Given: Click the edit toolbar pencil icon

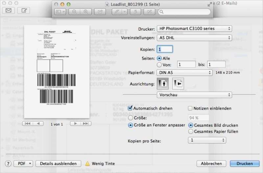Looking at the screenshot, I should click(x=149, y=12).
